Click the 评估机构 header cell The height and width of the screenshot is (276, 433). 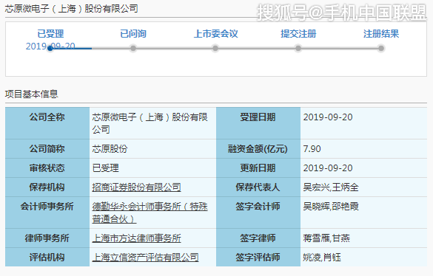pos(47,258)
